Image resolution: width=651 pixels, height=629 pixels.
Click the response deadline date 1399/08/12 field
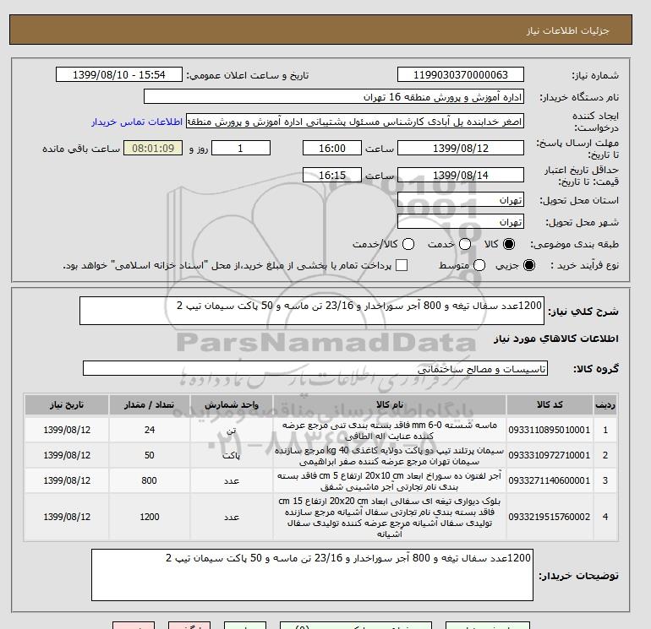[x=461, y=148]
